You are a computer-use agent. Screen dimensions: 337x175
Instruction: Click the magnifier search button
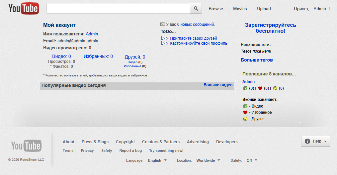tap(196, 8)
